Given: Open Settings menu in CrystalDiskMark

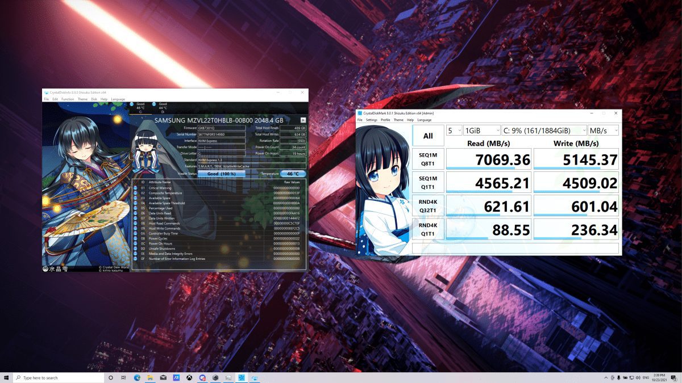Looking at the screenshot, I should coord(371,120).
